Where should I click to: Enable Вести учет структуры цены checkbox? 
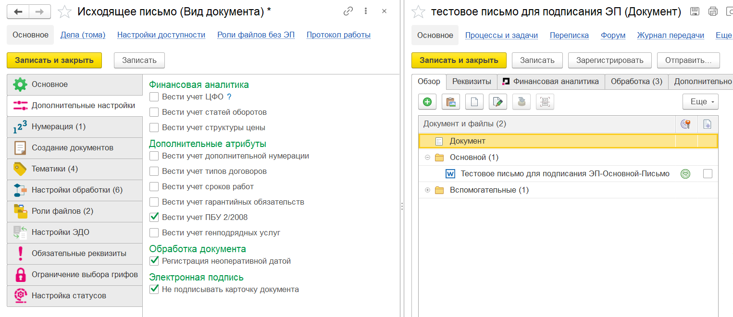click(x=154, y=128)
